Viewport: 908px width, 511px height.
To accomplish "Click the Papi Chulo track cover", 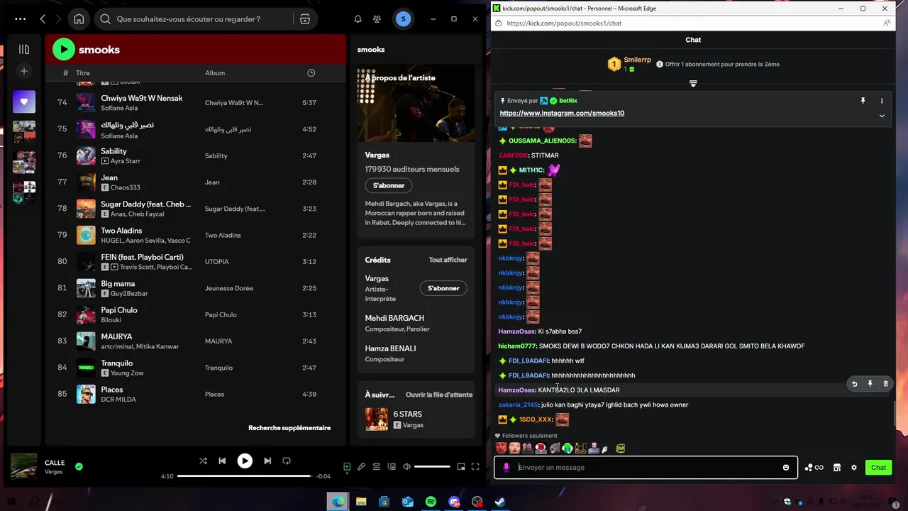I will pos(86,314).
